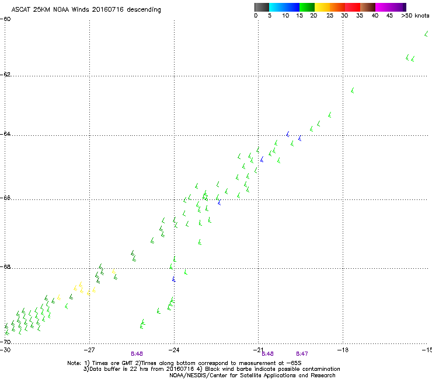The image size is (432, 379).
Task: Click the isolated green wind barb just below latitude -62
Action: [353, 90]
